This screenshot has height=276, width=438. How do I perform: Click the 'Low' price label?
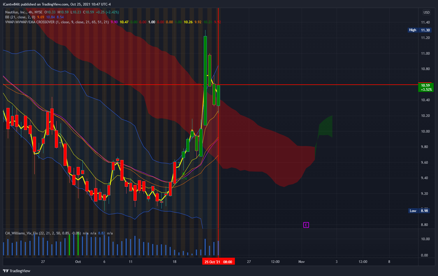click(x=413, y=211)
